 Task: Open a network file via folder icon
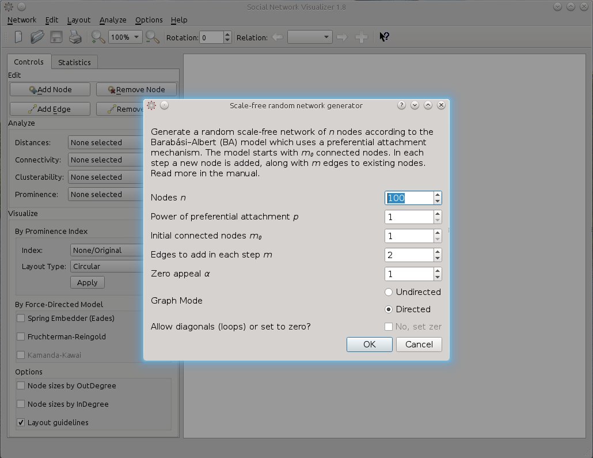[x=37, y=37]
